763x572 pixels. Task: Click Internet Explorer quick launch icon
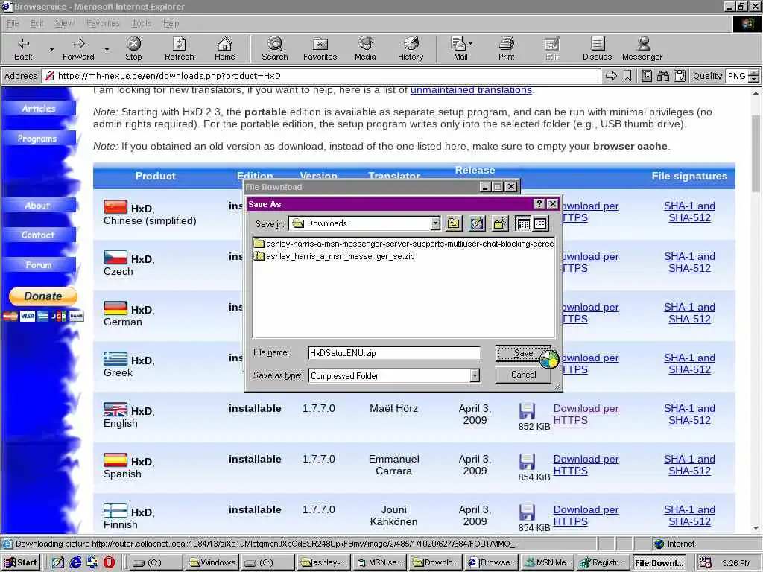coord(76,563)
